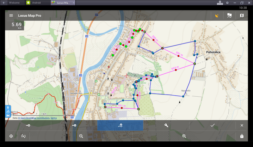
Task: Select the 454 m segment label
Action: 139,95
